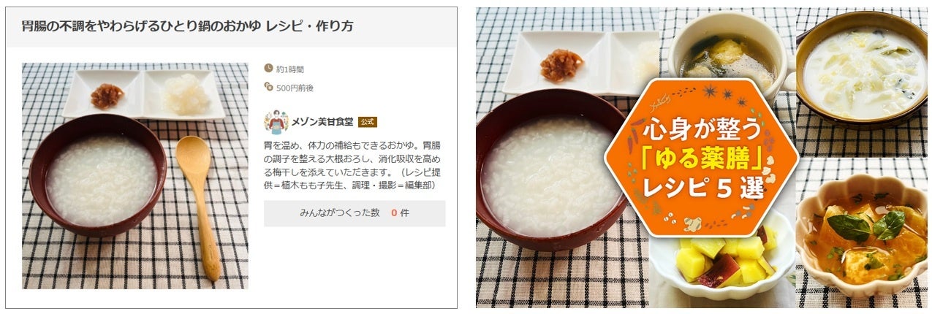Screen dimensions: 932x314
Task: Select the 約1時間 cooking time text
Action: tap(290, 69)
